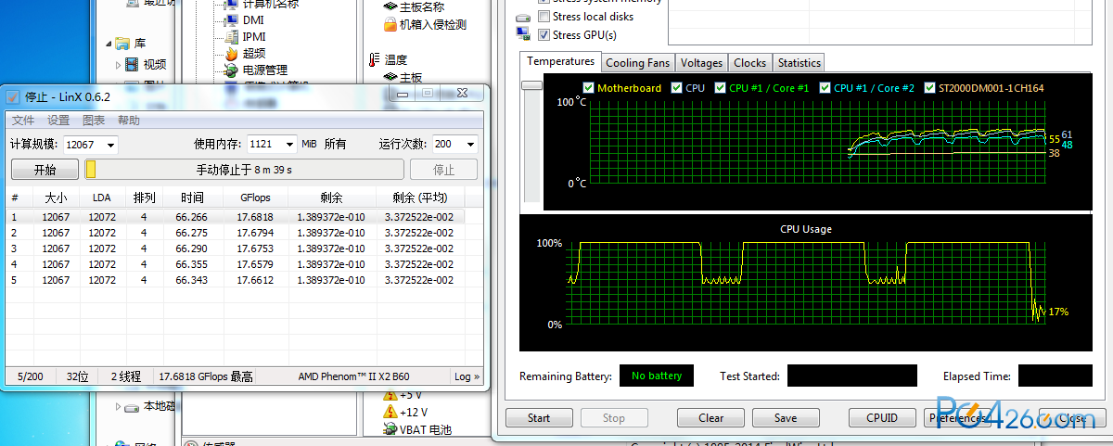Click the hard disk icon beside Stress local disks
Screen dimensions: 1113x446
point(523,17)
